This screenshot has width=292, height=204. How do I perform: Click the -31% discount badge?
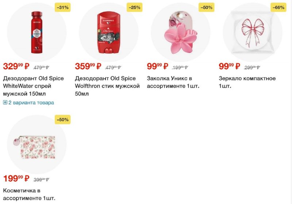(x=62, y=7)
